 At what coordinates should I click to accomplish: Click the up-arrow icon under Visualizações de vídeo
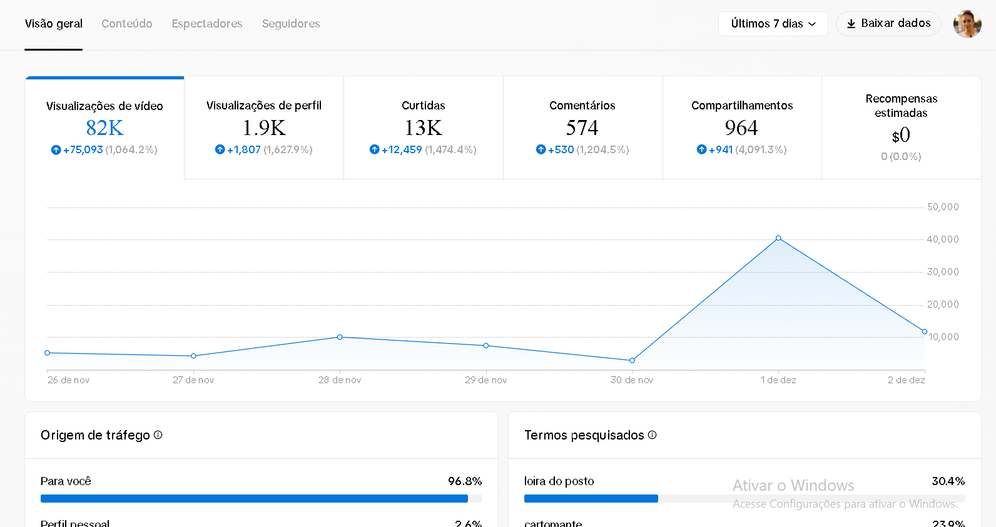tap(56, 150)
